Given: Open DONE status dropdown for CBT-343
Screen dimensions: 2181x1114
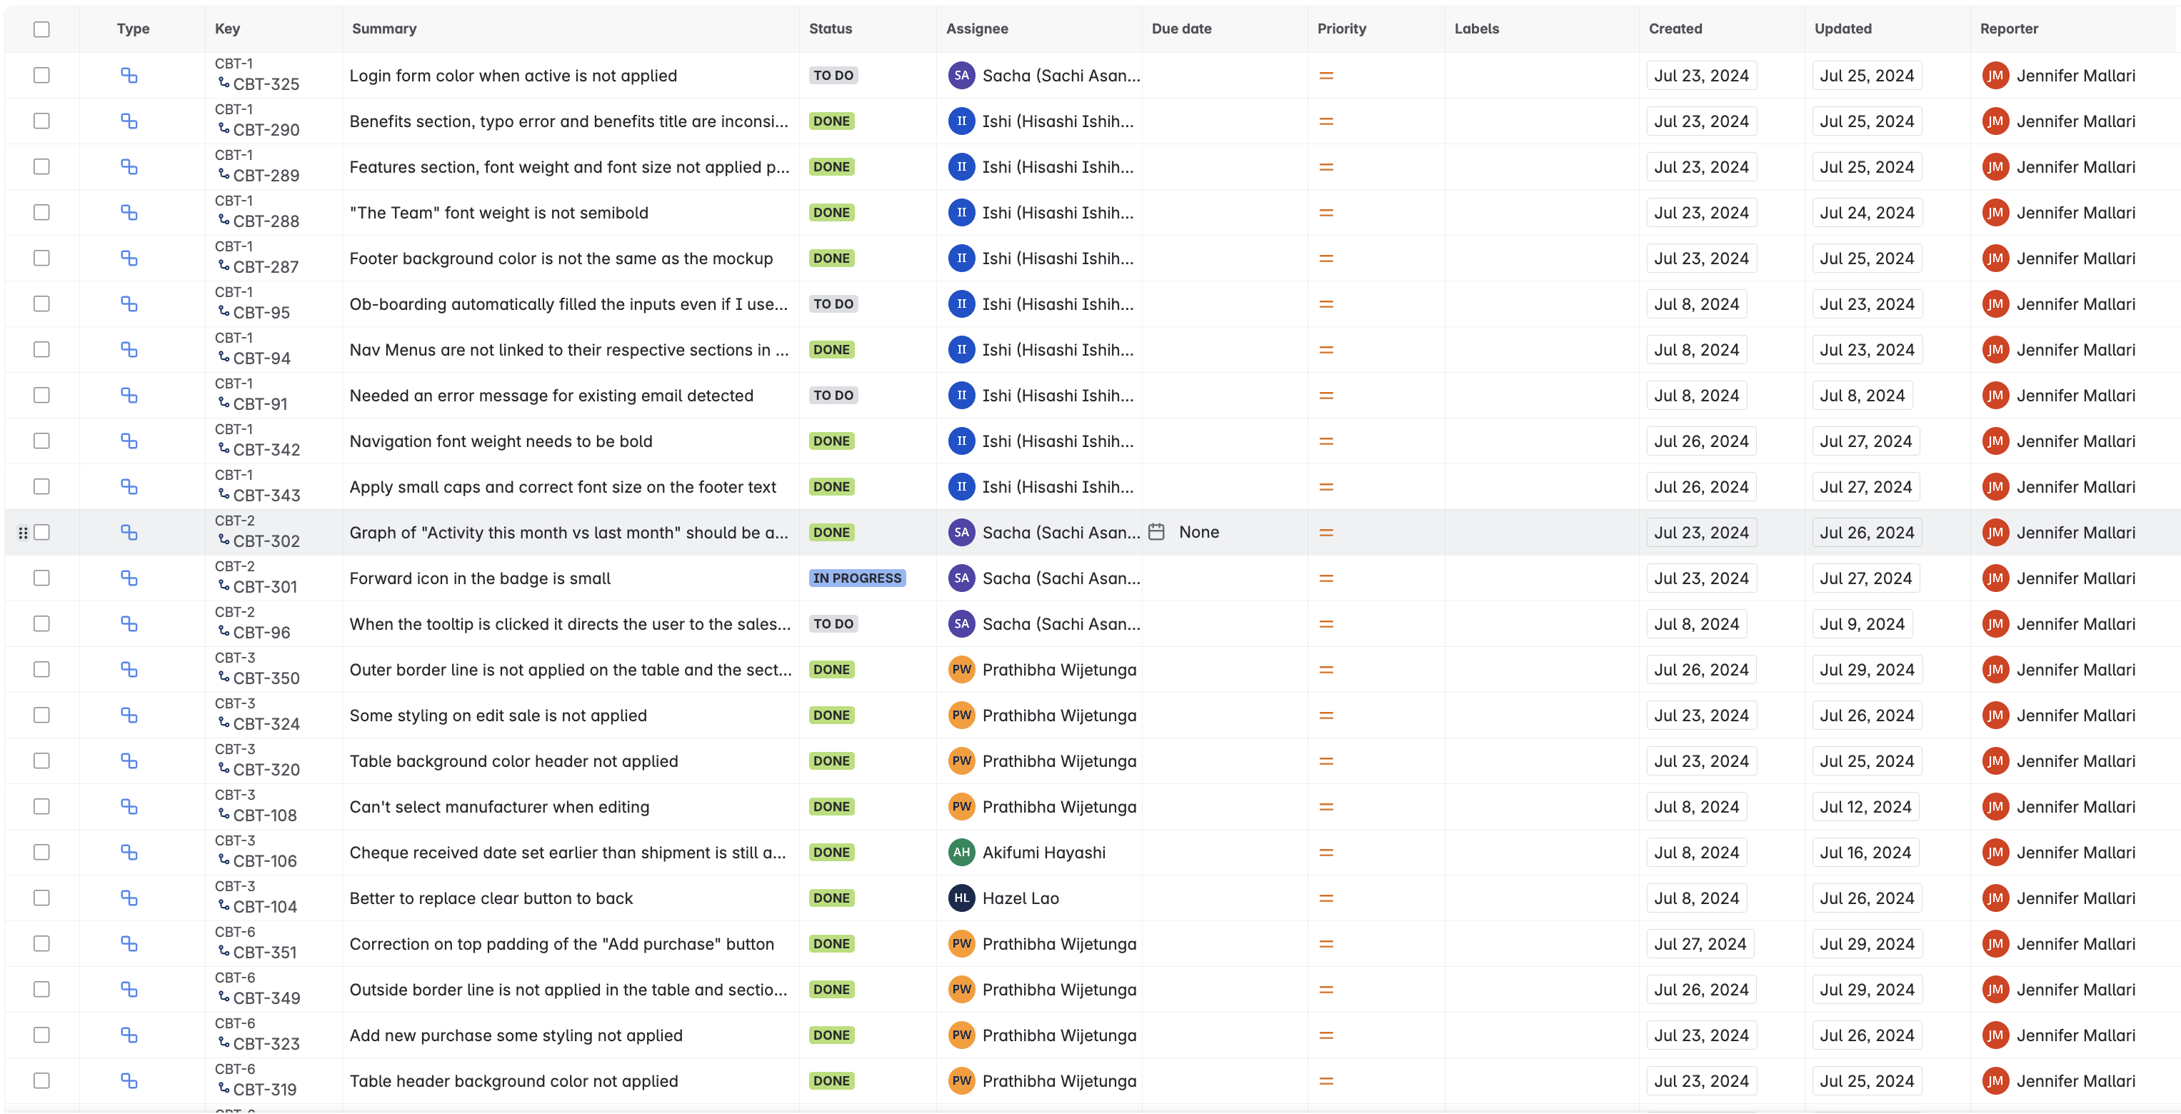Looking at the screenshot, I should tap(831, 487).
